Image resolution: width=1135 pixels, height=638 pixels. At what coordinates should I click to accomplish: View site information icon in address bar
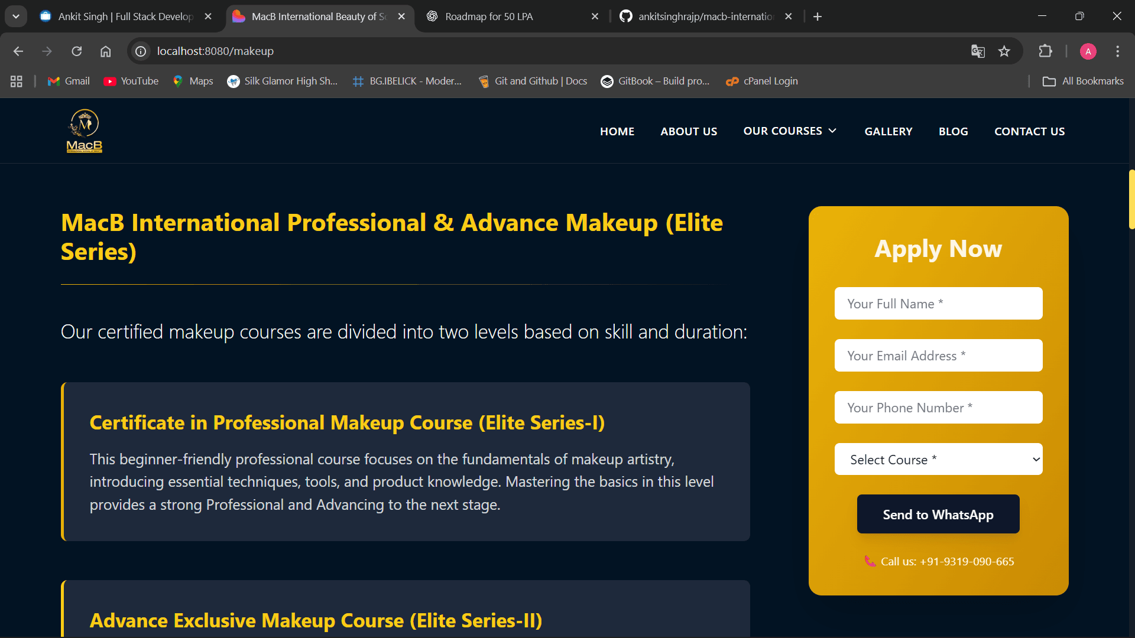click(141, 51)
